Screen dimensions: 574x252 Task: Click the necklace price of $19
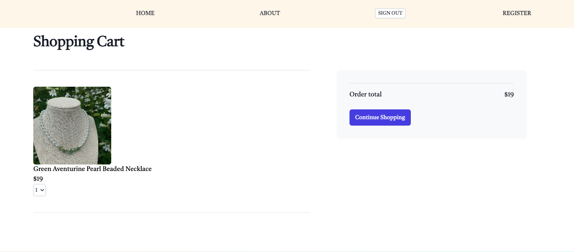(x=38, y=179)
